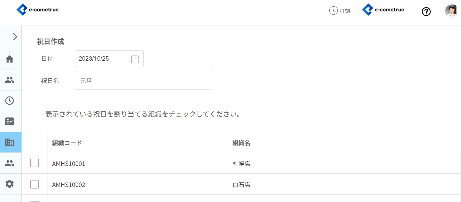Screen dimensions: 461x202
Task: Select the highlighted organization building icon
Action: [10, 142]
